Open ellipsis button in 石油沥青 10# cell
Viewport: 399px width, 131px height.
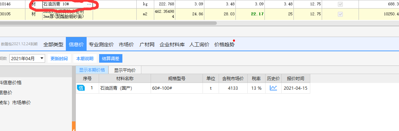click(x=89, y=4)
